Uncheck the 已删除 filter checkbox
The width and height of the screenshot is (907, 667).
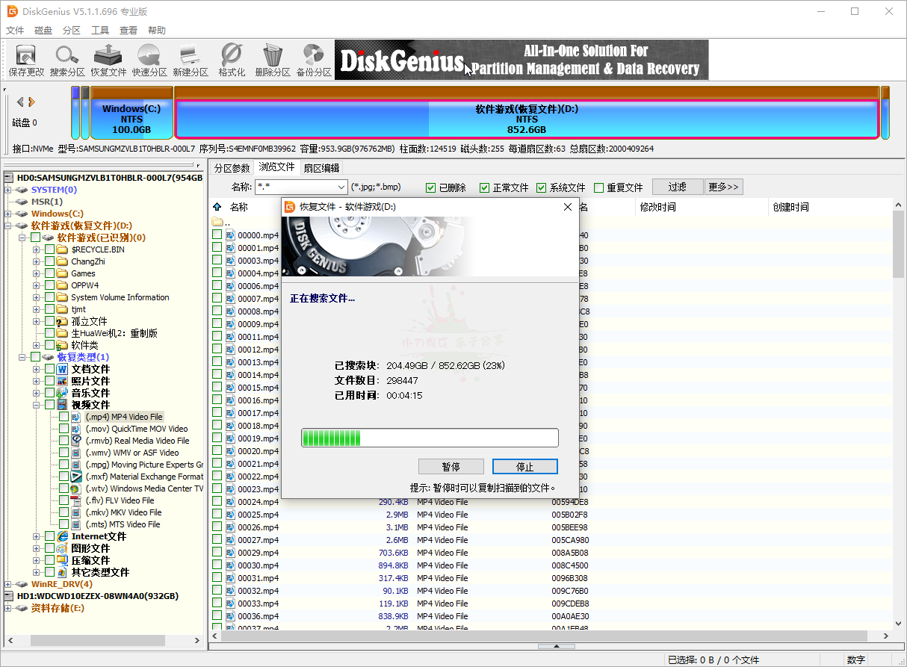pyautogui.click(x=431, y=187)
